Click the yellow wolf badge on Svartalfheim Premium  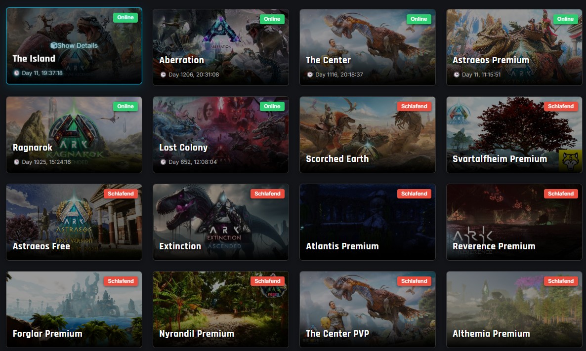[x=570, y=161]
